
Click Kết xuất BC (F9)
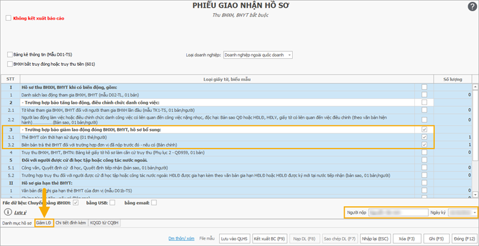coord(269,238)
